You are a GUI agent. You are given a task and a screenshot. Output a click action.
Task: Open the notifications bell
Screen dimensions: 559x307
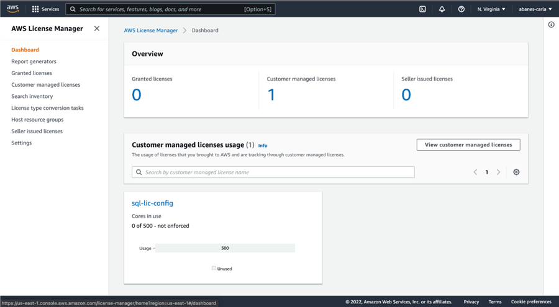click(442, 9)
